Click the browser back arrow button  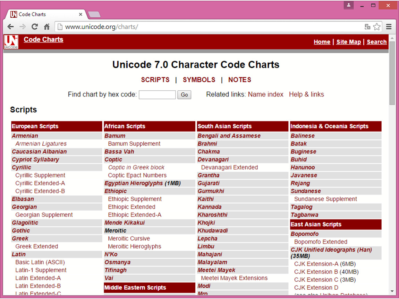(x=10, y=27)
